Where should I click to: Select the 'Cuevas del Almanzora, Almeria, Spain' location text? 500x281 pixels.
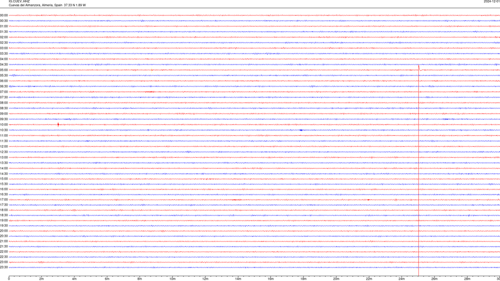coord(35,5)
